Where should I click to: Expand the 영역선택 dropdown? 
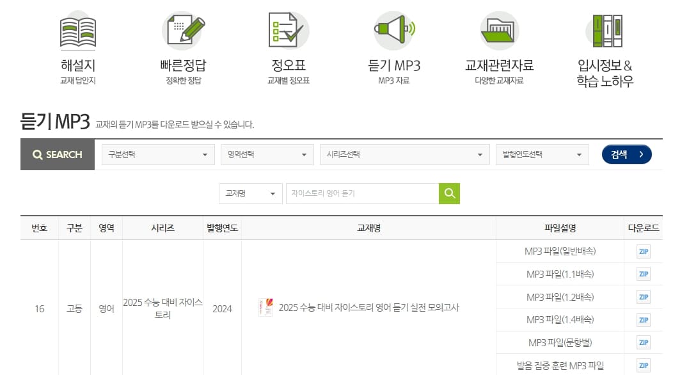[267, 154]
